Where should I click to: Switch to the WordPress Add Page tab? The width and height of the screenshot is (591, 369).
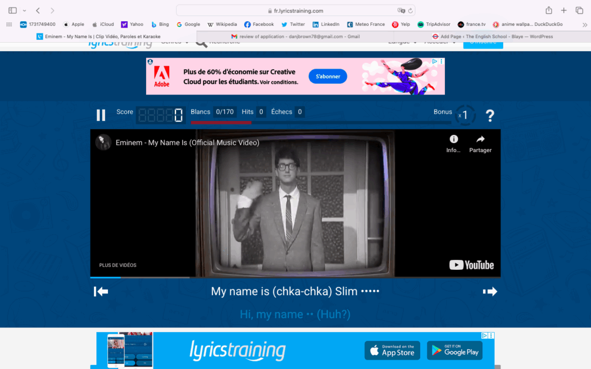tap(493, 36)
